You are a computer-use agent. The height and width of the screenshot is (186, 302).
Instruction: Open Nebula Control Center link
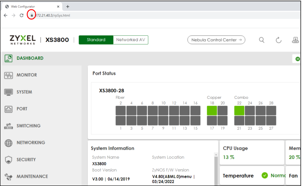[216, 40]
